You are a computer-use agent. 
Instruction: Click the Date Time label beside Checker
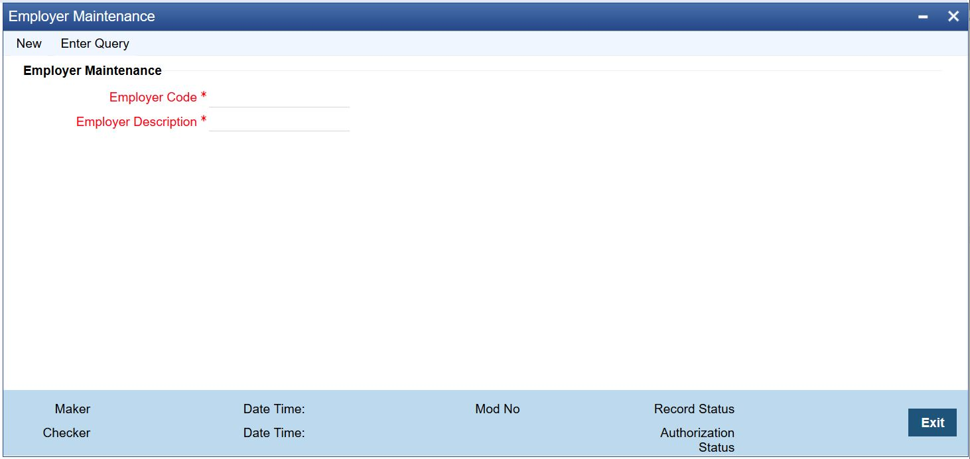[x=274, y=433]
